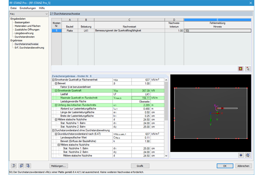Collapse the Beiwert β row
Image resolution: width=263 pixels, height=175 pixels.
[56, 83]
